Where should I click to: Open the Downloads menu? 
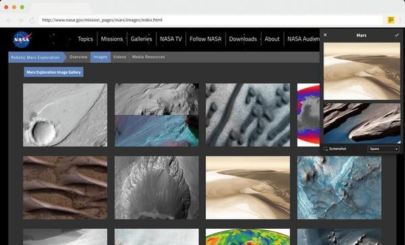click(243, 39)
